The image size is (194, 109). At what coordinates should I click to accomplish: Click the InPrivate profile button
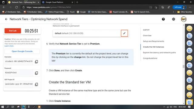[x=179, y=7]
